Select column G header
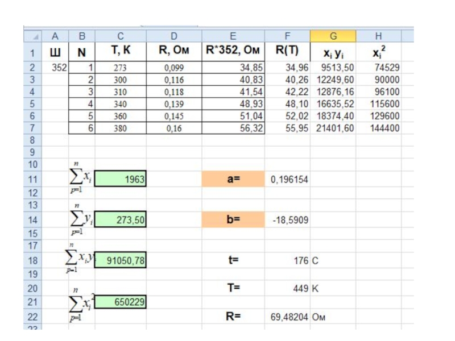 tap(333, 36)
